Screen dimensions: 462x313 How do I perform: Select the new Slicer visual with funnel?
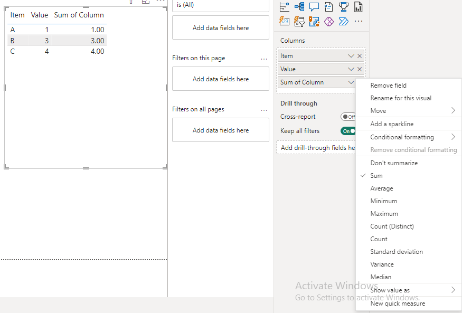299,21
